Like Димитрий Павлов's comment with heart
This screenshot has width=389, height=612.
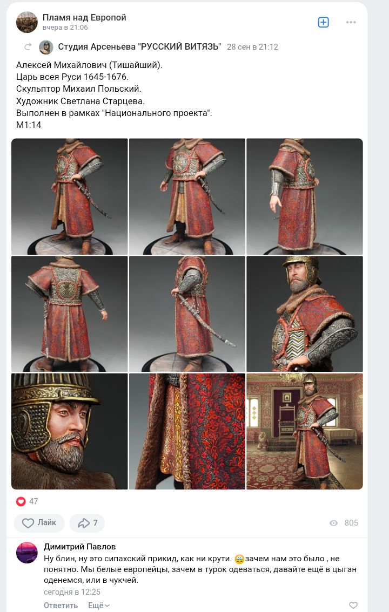click(x=353, y=605)
